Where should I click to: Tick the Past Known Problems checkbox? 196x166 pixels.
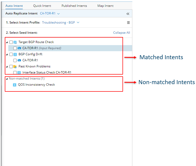11,67
